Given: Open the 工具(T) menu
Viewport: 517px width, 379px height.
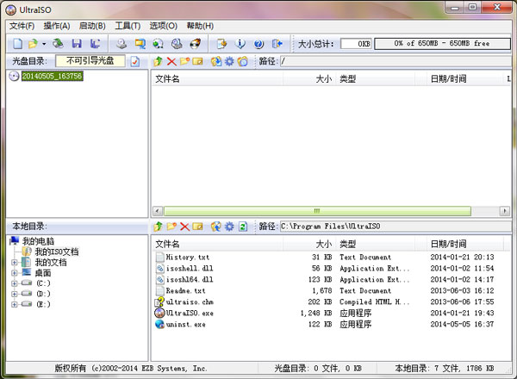Looking at the screenshot, I should (x=128, y=26).
